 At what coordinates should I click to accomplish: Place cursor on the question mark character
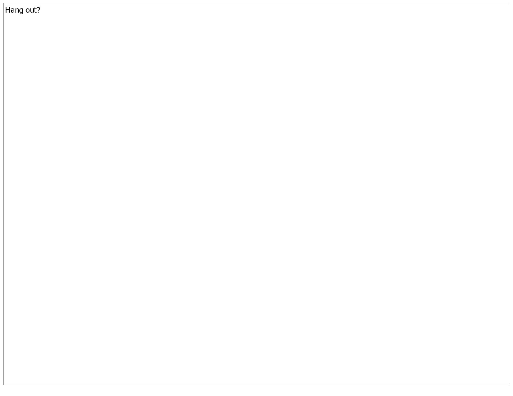(39, 10)
